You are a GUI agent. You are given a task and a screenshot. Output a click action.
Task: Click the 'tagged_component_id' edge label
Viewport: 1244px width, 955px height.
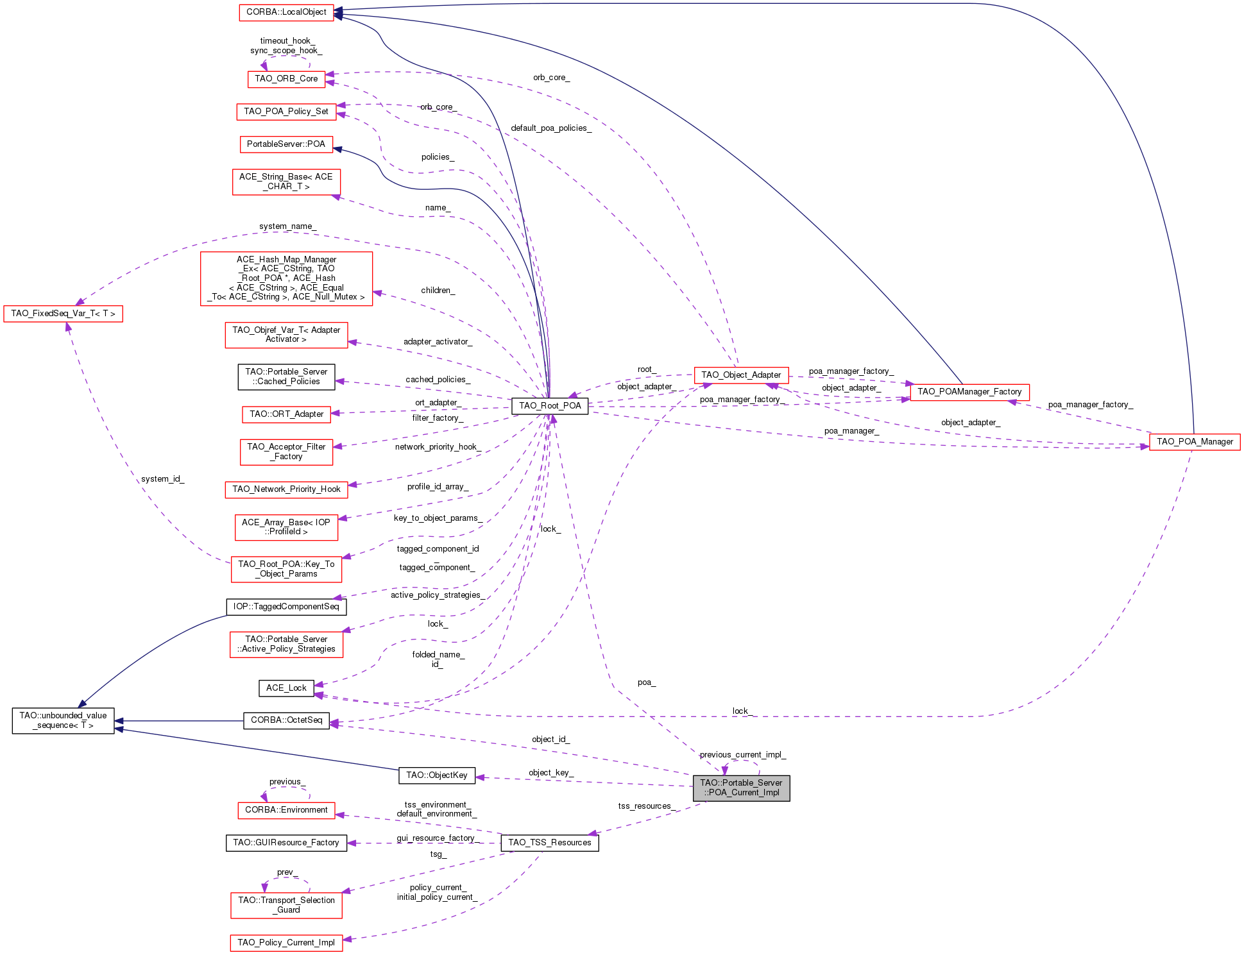pos(438,549)
